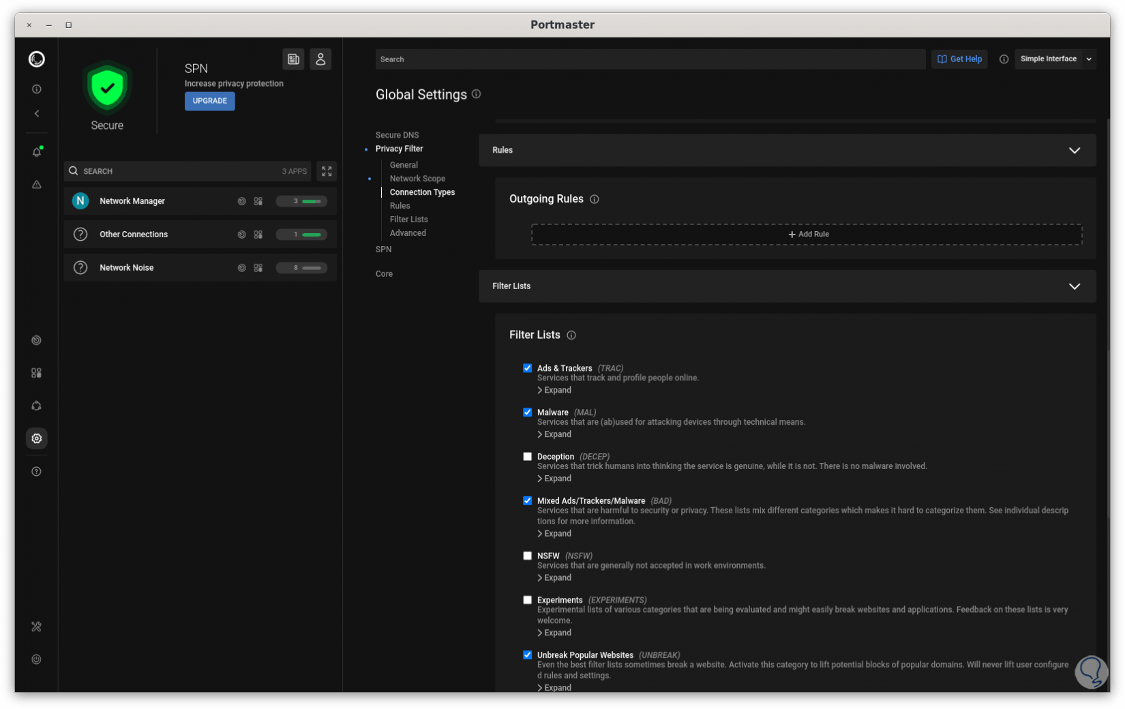Jump to Connection Types subsection
1125x709 pixels.
point(422,192)
